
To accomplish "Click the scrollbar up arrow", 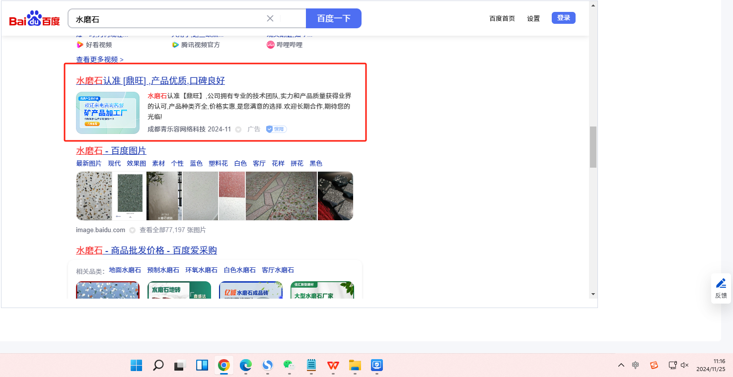I will (x=593, y=5).
